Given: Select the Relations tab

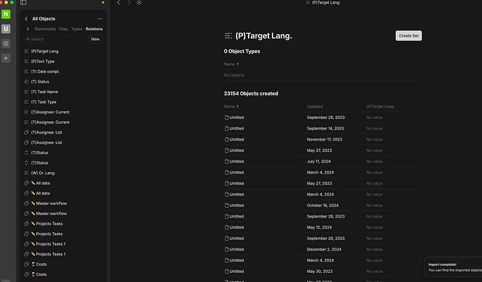Looking at the screenshot, I should (94, 29).
